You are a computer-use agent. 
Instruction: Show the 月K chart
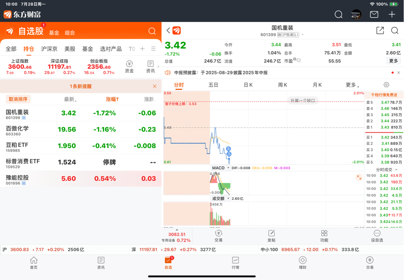point(317,85)
